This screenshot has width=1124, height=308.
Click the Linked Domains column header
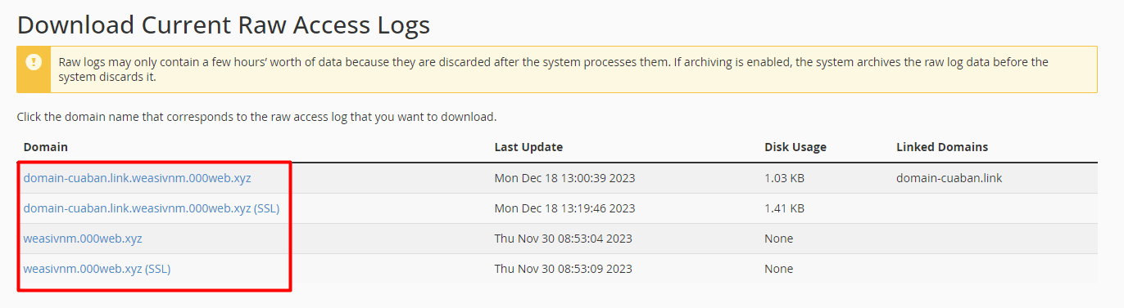[x=942, y=147]
